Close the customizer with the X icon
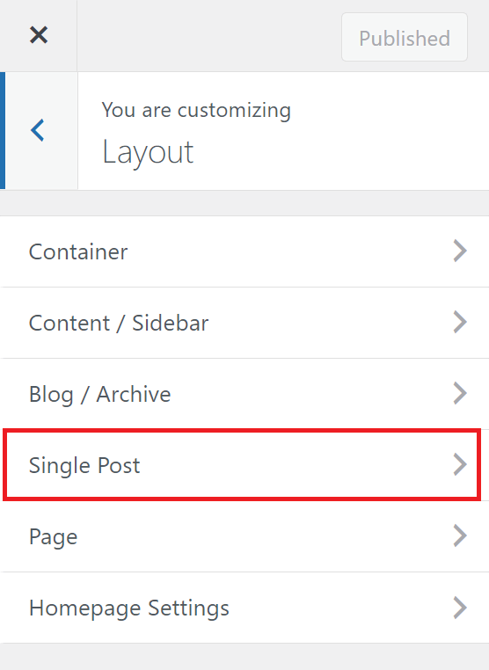This screenshot has height=670, width=489. (39, 35)
